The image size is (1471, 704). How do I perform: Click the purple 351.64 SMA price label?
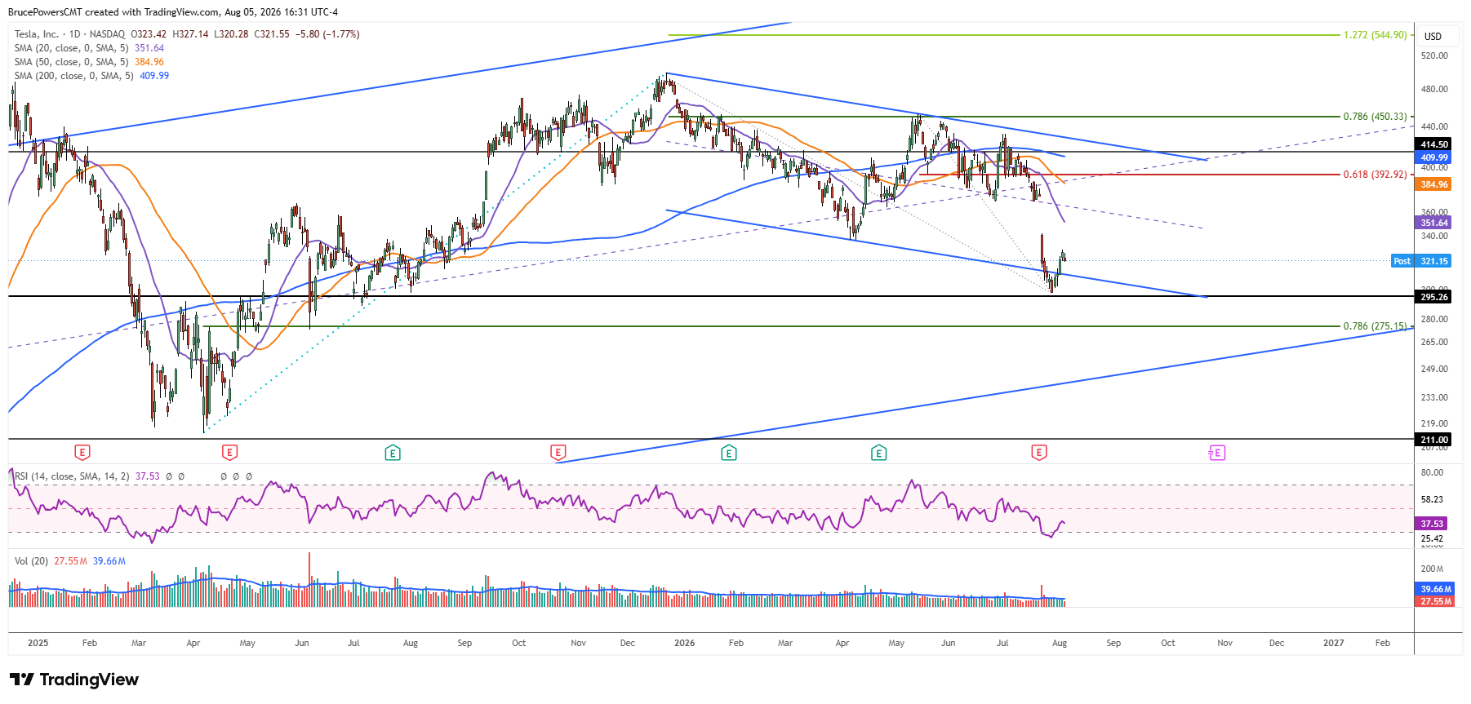1433,223
